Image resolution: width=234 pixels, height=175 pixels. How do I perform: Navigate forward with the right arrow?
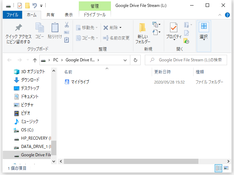20,60
